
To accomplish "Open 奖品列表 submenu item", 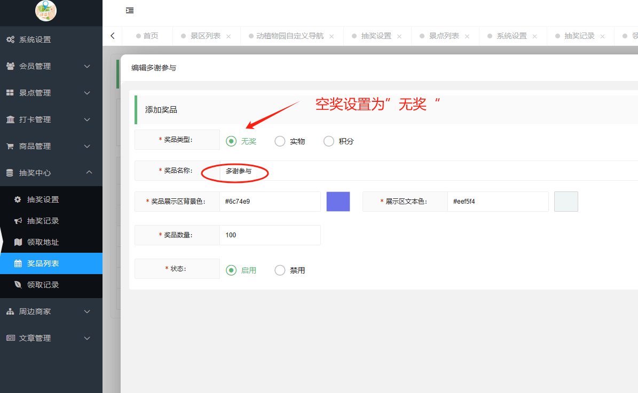I will tap(51, 263).
